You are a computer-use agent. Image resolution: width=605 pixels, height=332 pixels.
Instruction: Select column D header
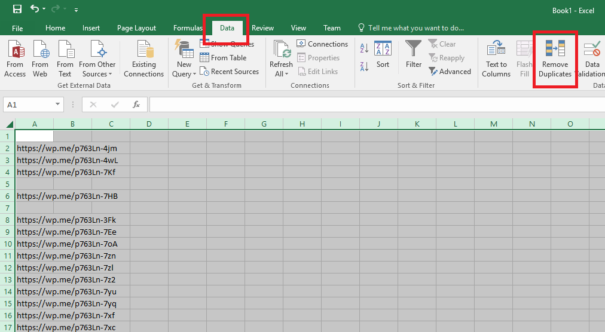coord(149,124)
